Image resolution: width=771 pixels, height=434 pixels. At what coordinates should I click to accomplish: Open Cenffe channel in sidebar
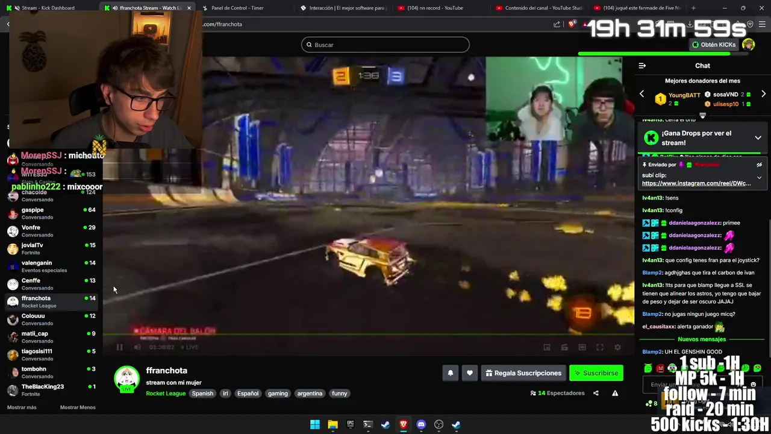pos(51,284)
